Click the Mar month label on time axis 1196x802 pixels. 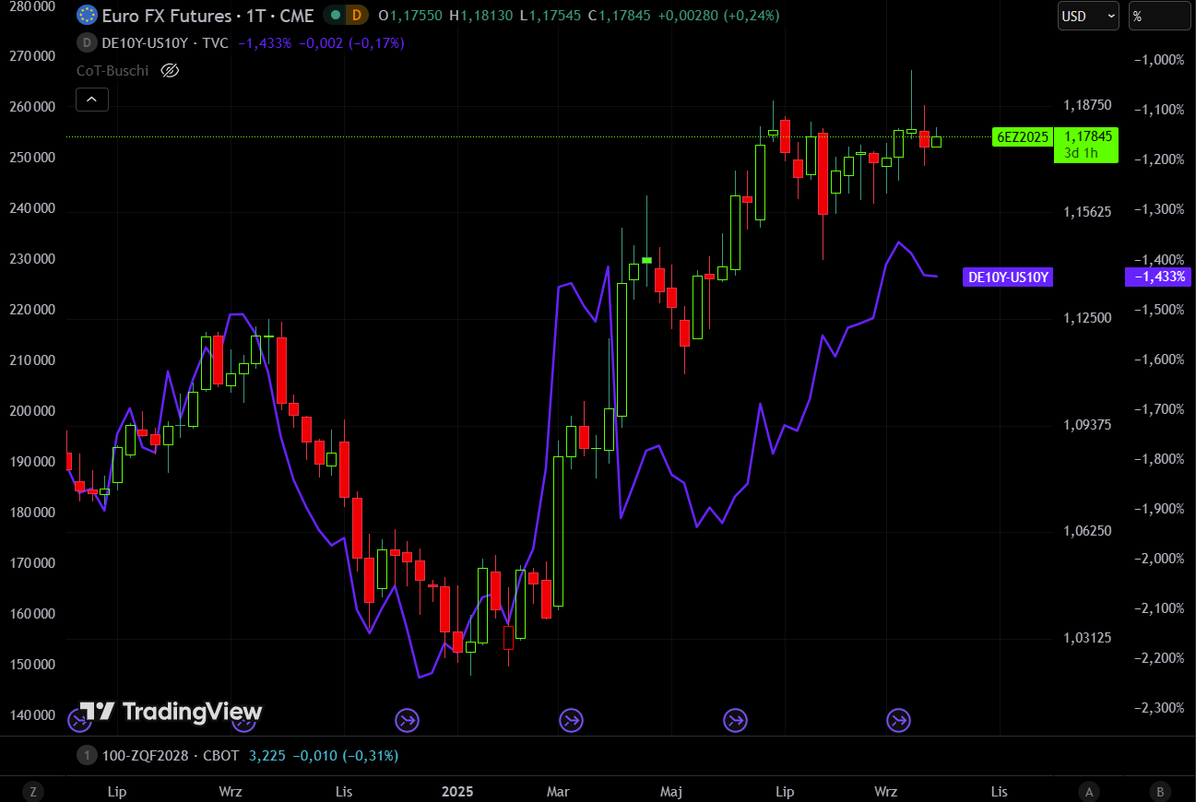pos(558,791)
